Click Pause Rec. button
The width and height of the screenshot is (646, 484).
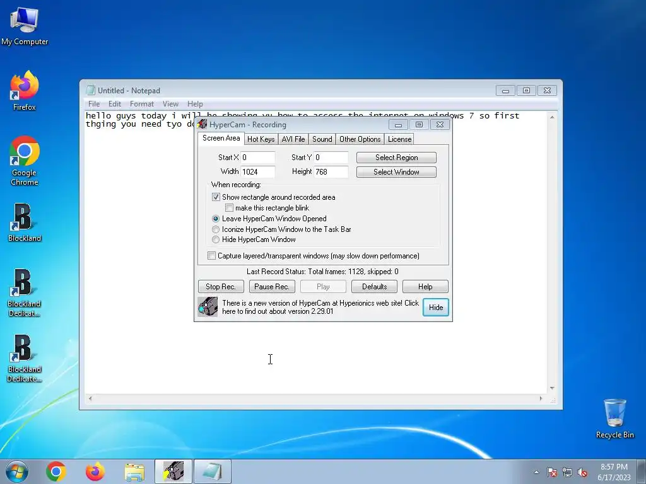pos(272,287)
